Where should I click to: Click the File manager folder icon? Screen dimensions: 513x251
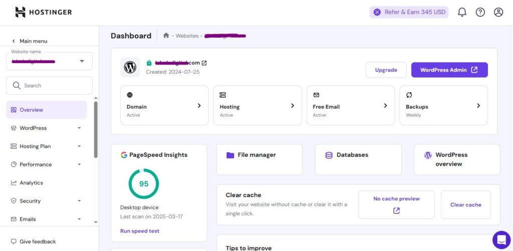[x=230, y=155]
